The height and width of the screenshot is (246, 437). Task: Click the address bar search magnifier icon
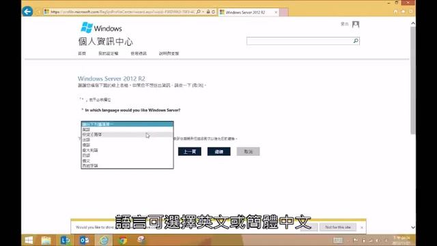(199, 12)
